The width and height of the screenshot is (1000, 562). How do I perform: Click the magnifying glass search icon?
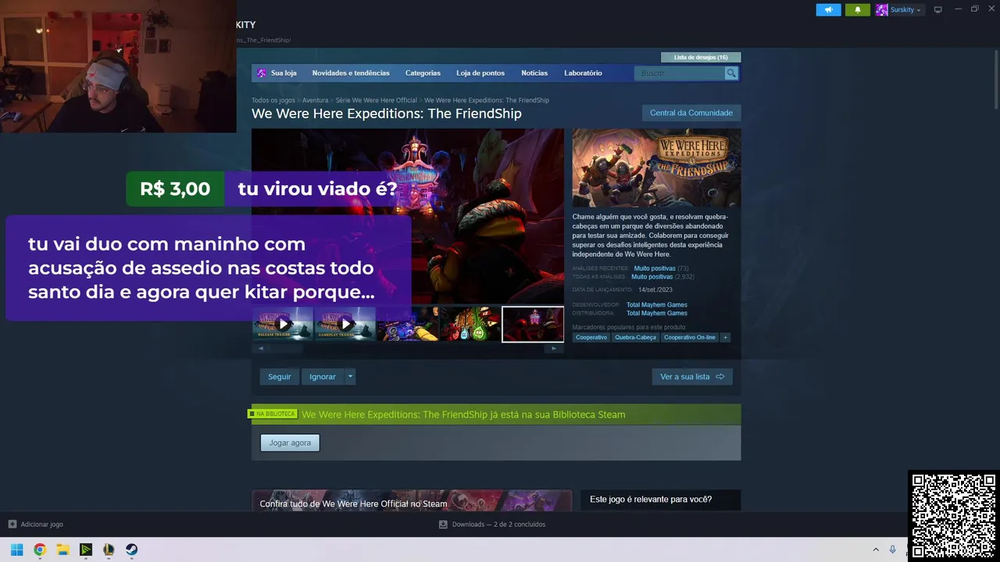coord(731,73)
